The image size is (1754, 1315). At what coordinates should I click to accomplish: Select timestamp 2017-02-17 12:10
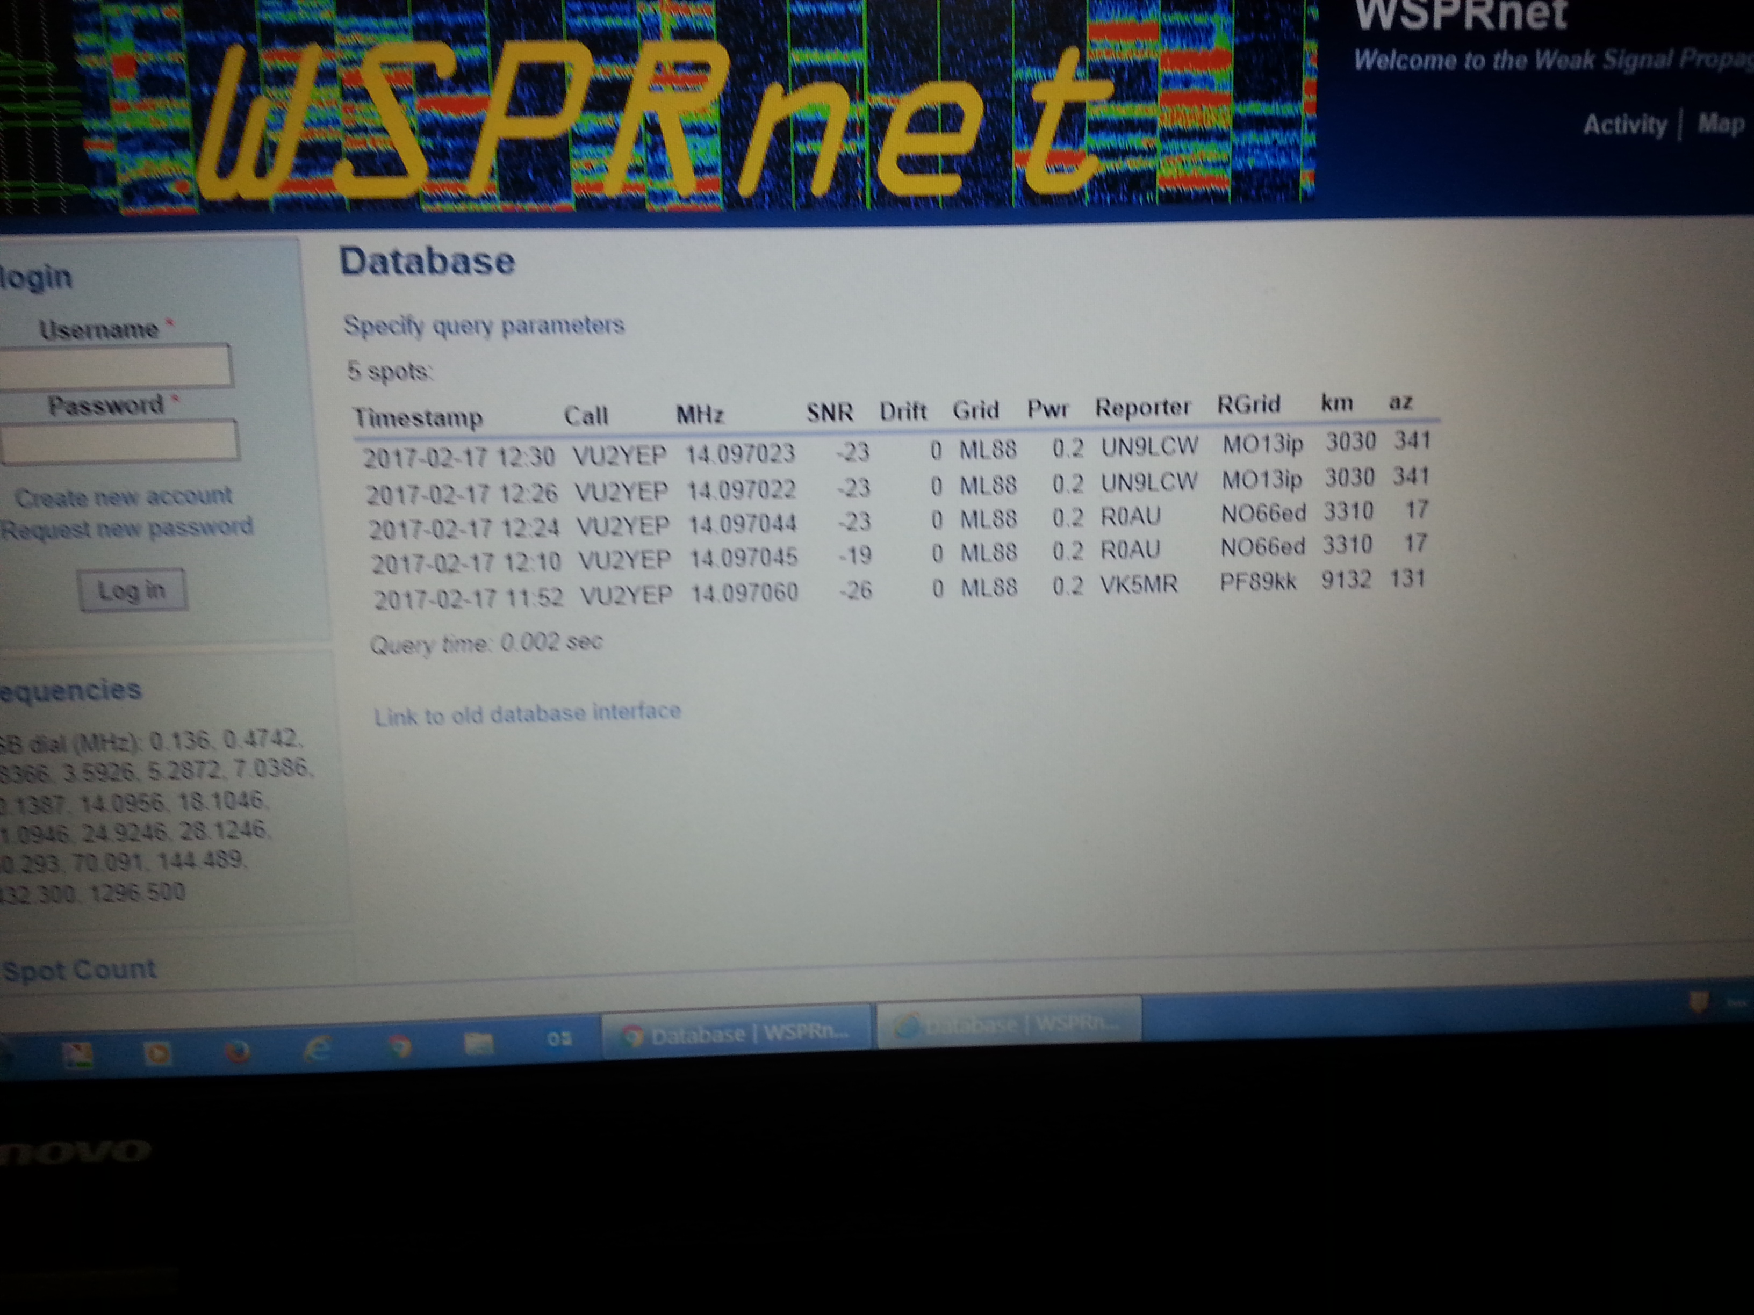466,563
